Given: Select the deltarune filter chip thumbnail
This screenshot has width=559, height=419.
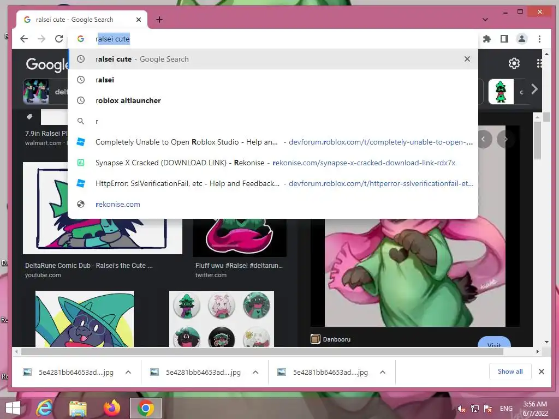Looking at the screenshot, I should 36,92.
